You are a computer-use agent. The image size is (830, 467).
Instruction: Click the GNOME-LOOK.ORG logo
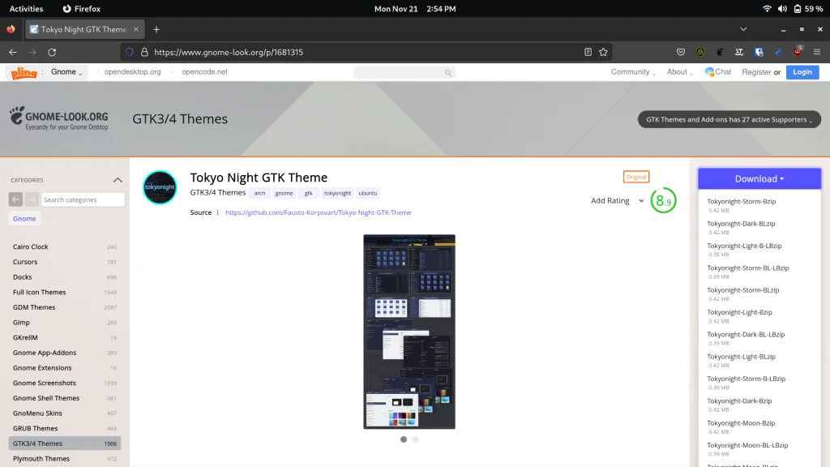(x=58, y=118)
